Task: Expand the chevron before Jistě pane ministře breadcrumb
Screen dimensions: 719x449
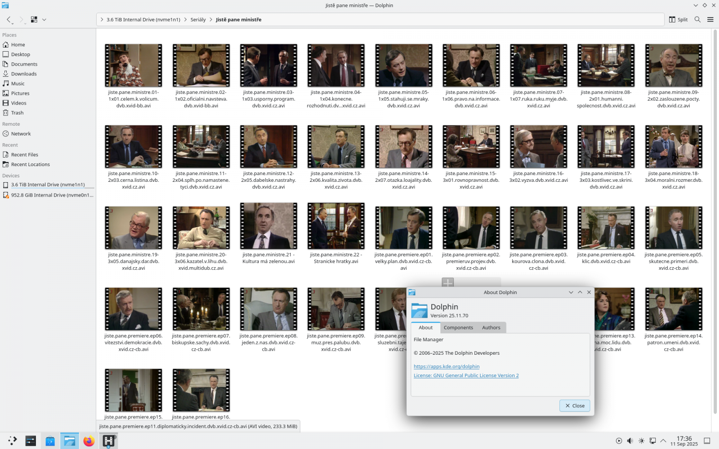Action: [x=211, y=20]
